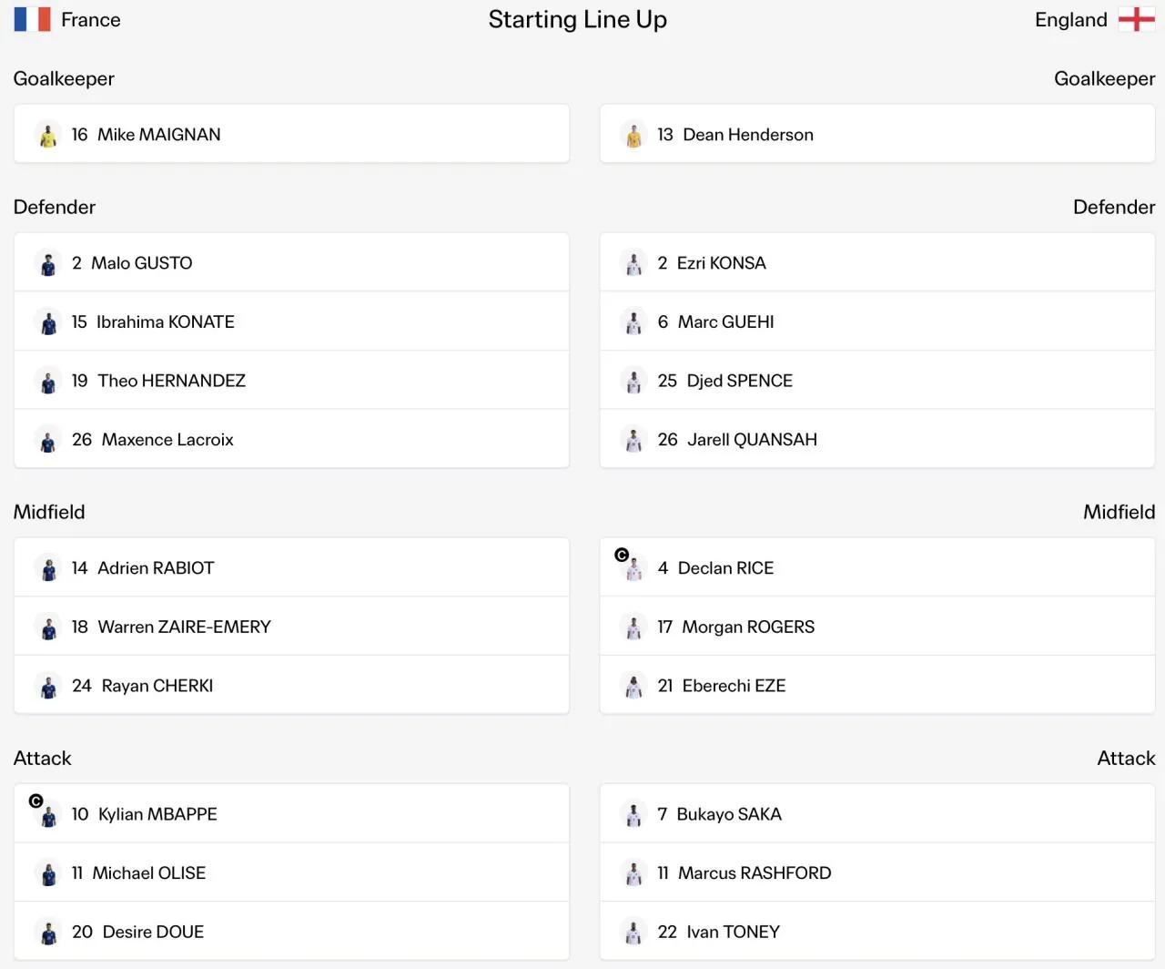This screenshot has width=1165, height=969.
Task: Click Adrien Rabiot's player avatar
Action: click(x=48, y=568)
